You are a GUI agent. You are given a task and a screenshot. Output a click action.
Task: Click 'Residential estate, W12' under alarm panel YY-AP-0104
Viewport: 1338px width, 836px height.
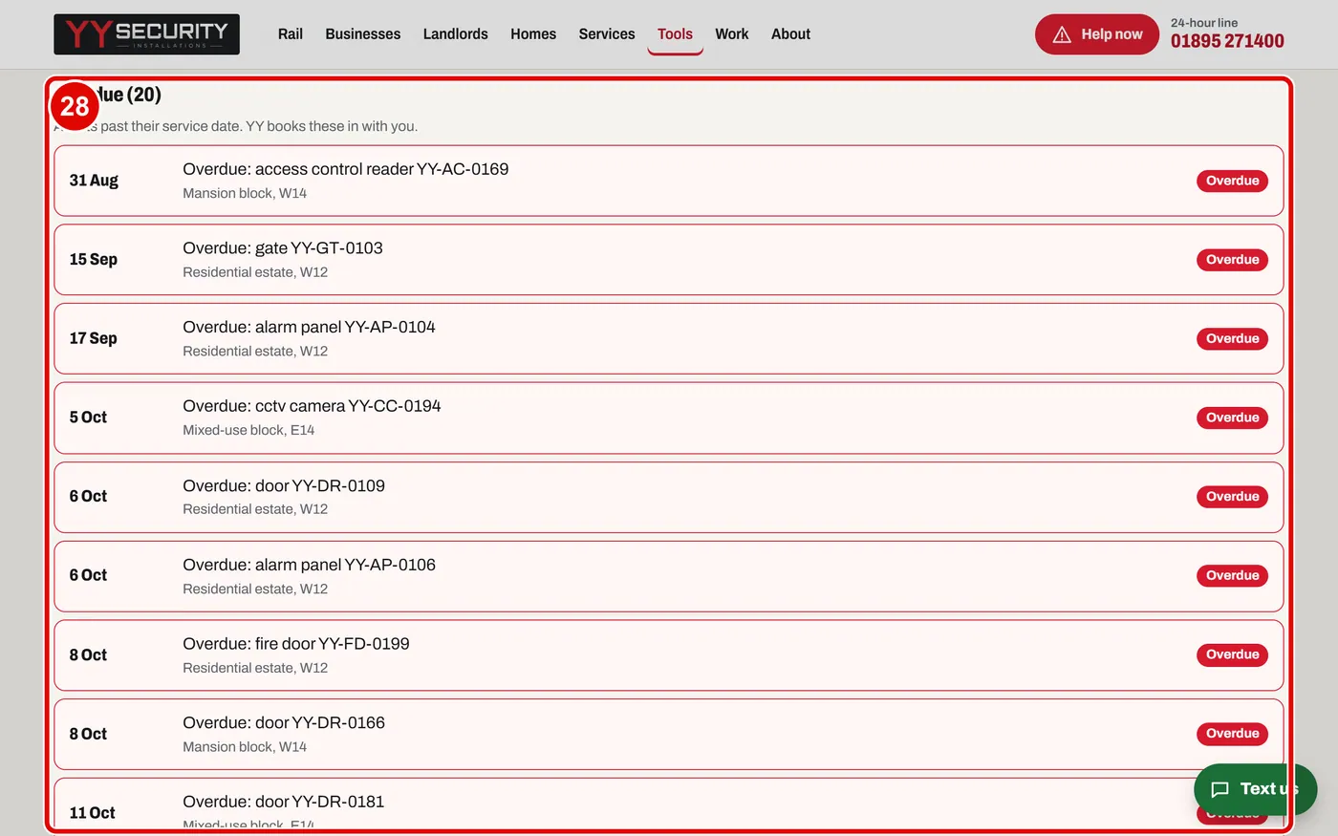point(255,352)
